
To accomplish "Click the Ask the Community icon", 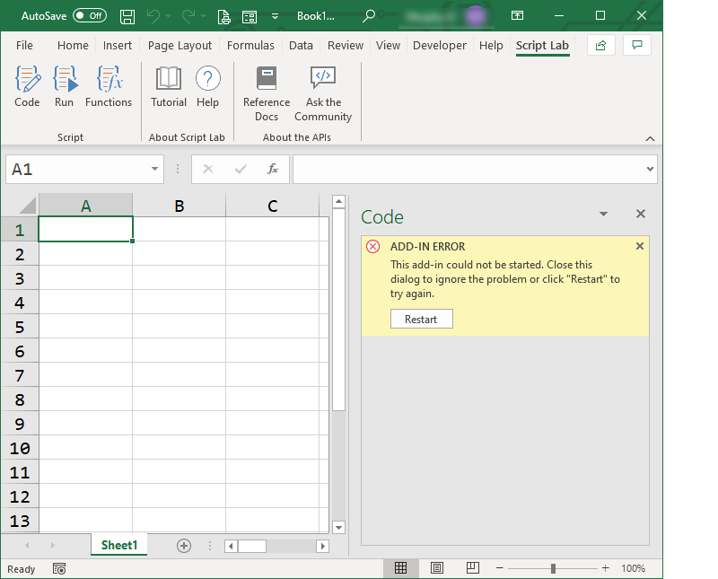I will (322, 90).
